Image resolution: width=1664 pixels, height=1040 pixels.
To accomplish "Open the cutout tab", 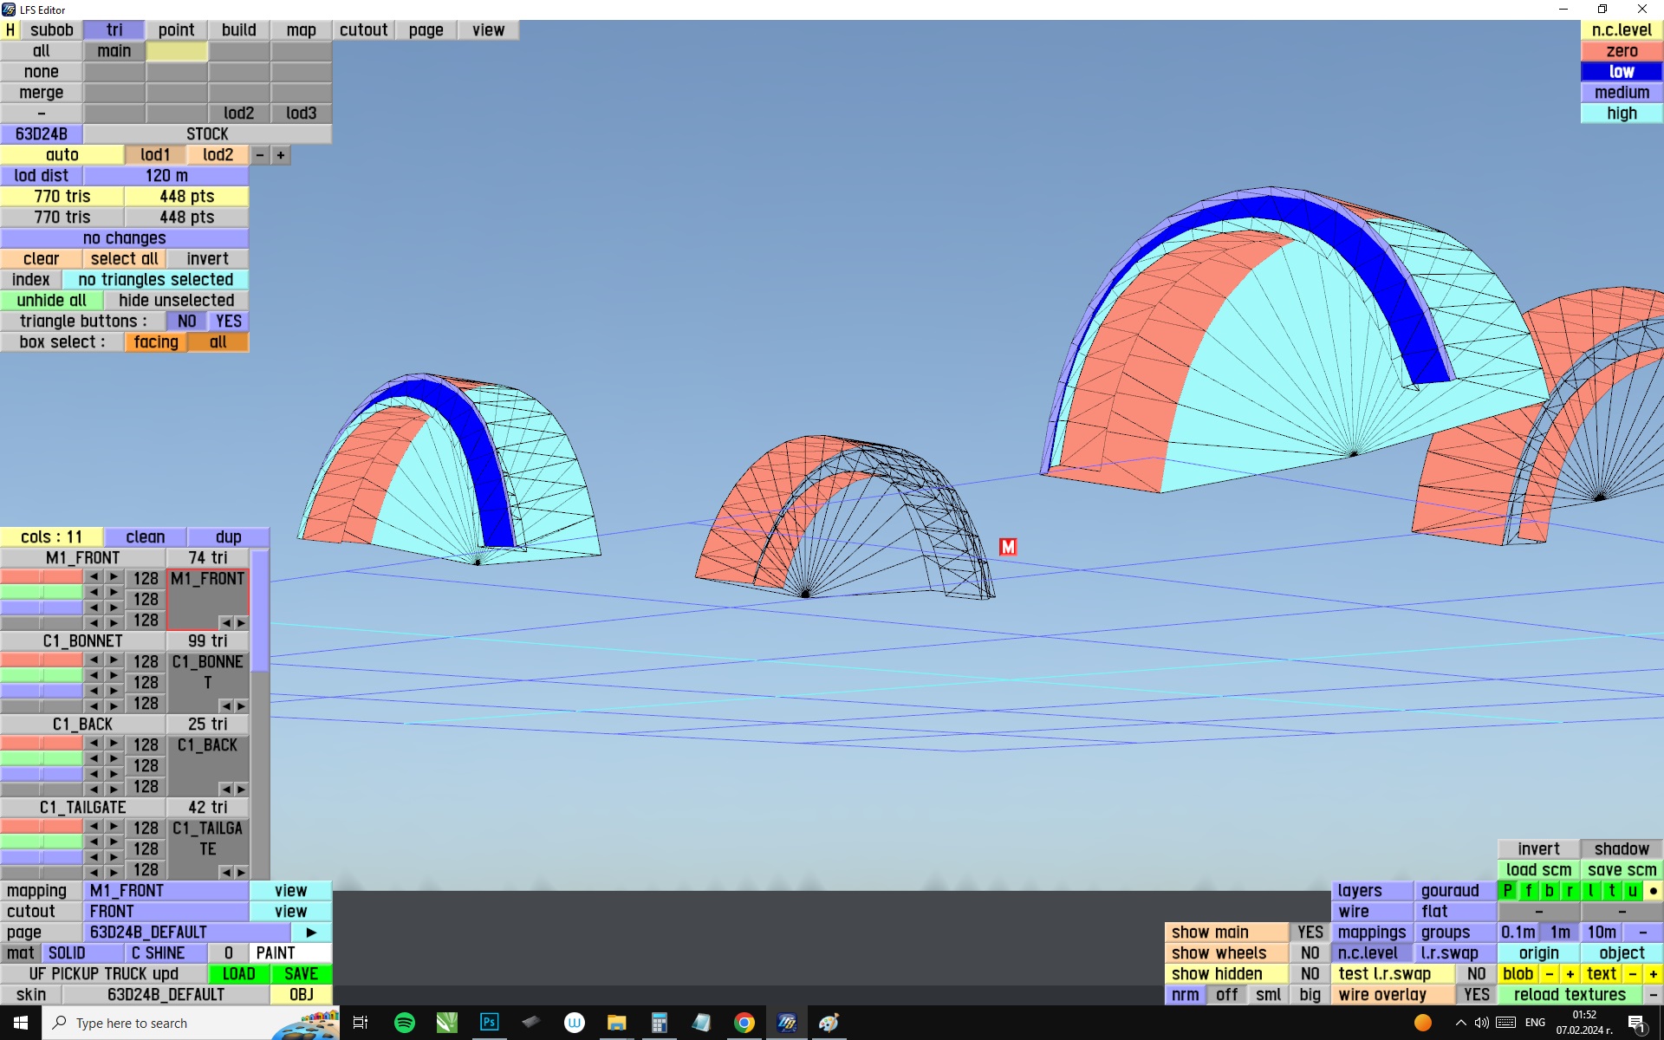I will [363, 30].
